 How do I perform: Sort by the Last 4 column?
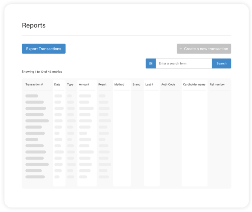pyautogui.click(x=149, y=85)
